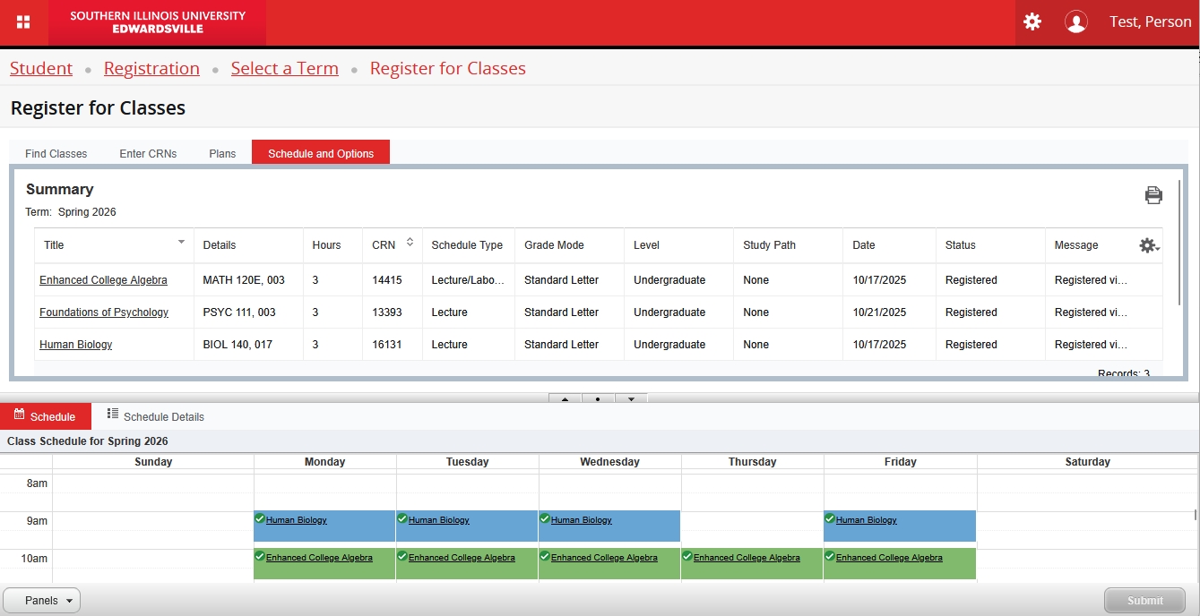1200x616 pixels.
Task: Click the CRN column sort arrows
Action: pyautogui.click(x=410, y=242)
